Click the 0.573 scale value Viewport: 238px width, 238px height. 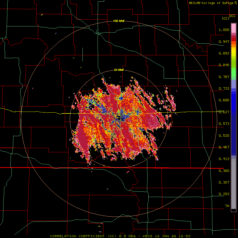(224, 124)
